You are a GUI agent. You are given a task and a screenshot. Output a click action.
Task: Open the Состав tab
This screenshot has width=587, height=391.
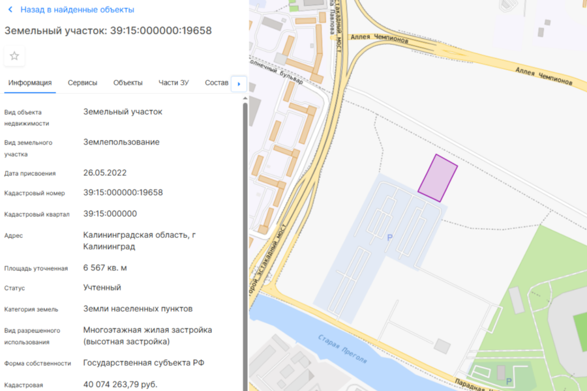click(217, 83)
